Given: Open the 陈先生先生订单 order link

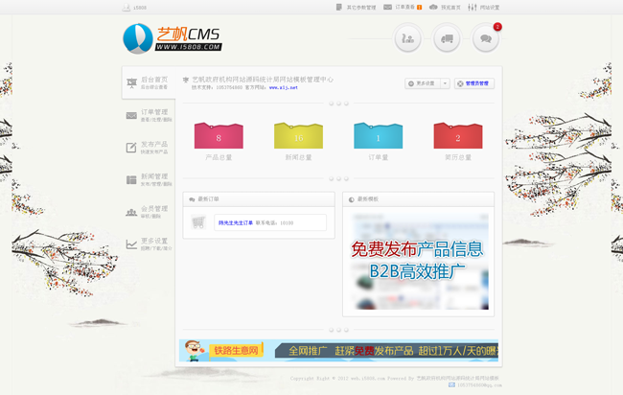Looking at the screenshot, I should (x=236, y=223).
